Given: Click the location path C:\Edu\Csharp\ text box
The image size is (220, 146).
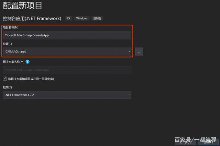Looking at the screenshot, I should pos(65,51).
